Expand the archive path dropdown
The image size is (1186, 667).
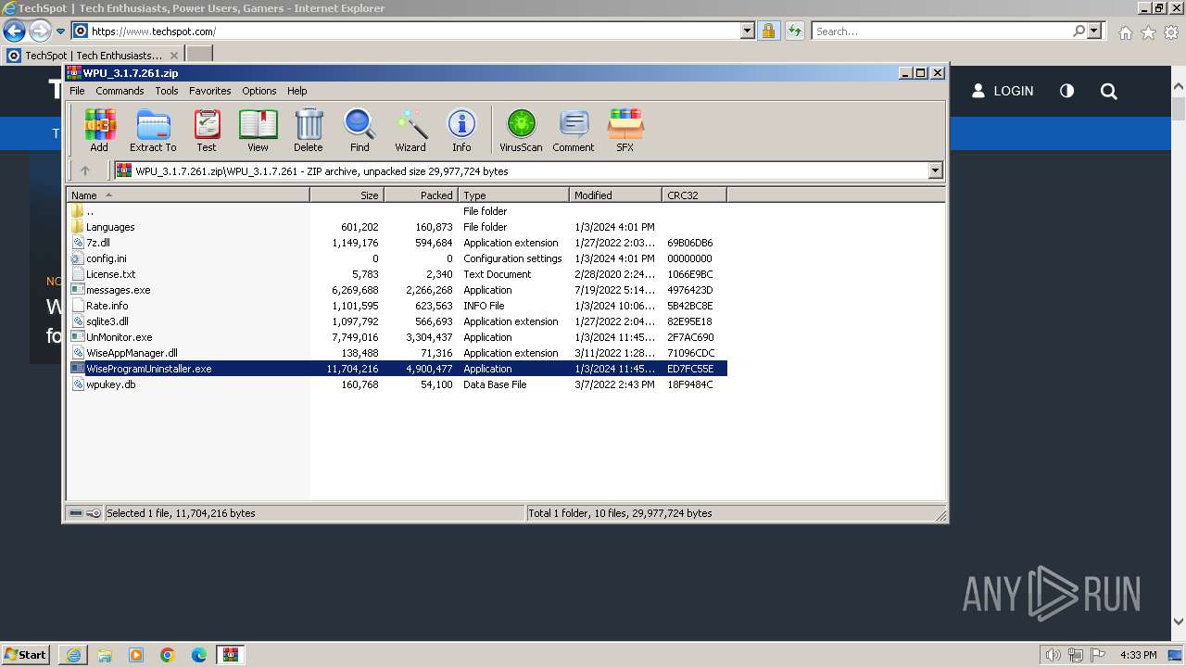[x=935, y=170]
